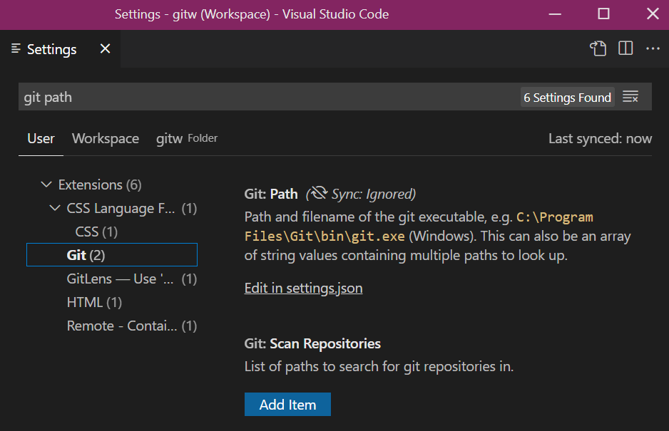The width and height of the screenshot is (669, 431).
Task: Click the sync ignored icon beside Git: Path
Action: (318, 193)
